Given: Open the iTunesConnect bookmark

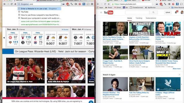Looking at the screenshot, I should (x=137, y=7).
